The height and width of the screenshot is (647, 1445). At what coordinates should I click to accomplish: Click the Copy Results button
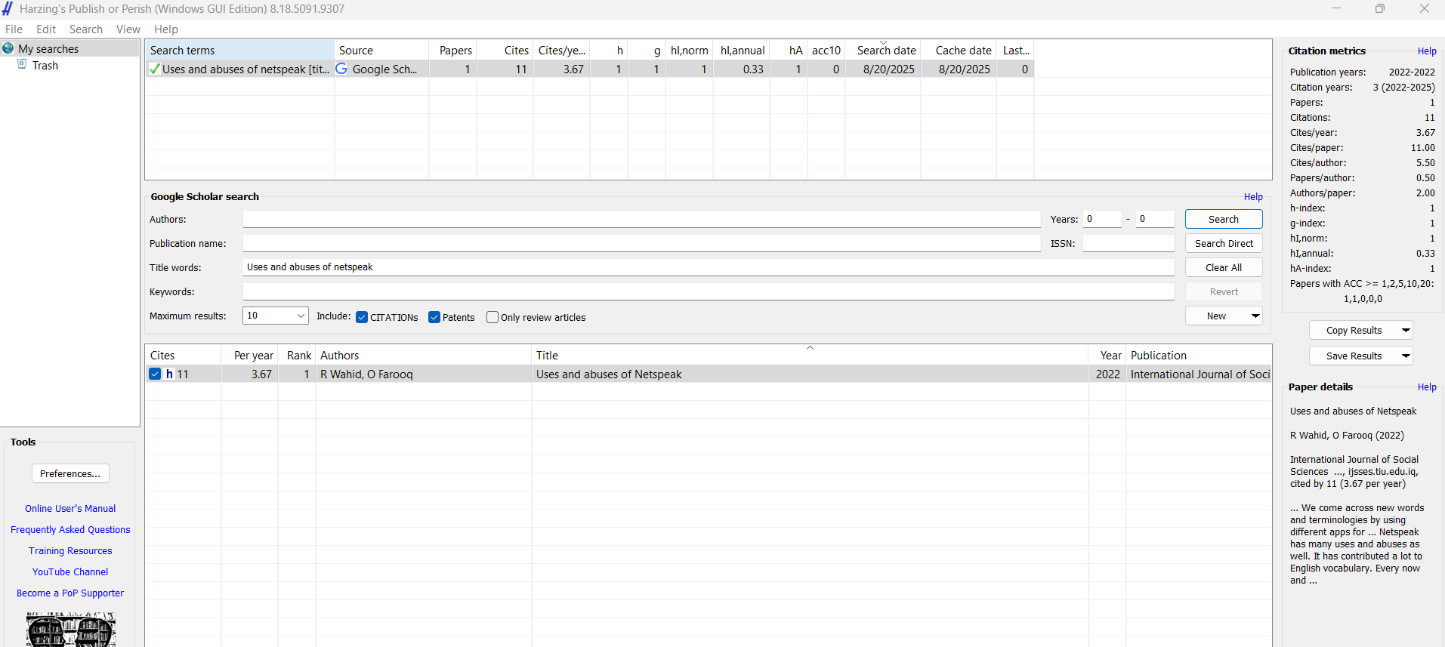(x=1354, y=330)
